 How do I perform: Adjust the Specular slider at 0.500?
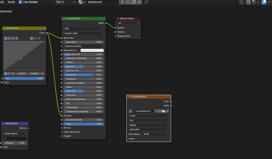pos(84,66)
